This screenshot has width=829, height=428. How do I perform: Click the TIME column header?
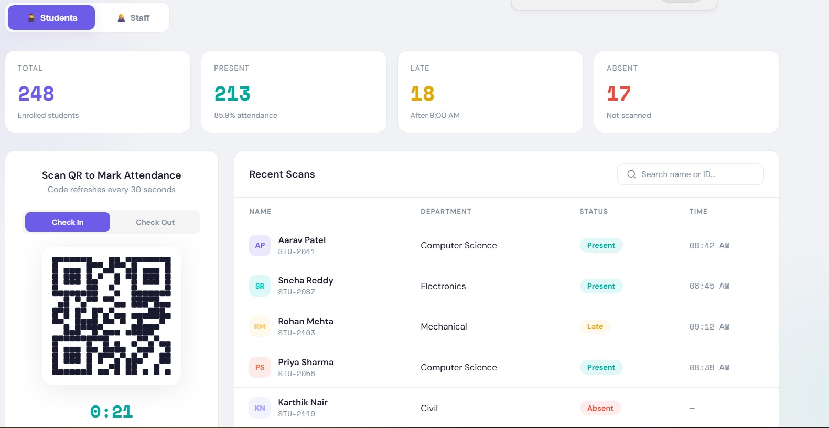[x=698, y=211]
